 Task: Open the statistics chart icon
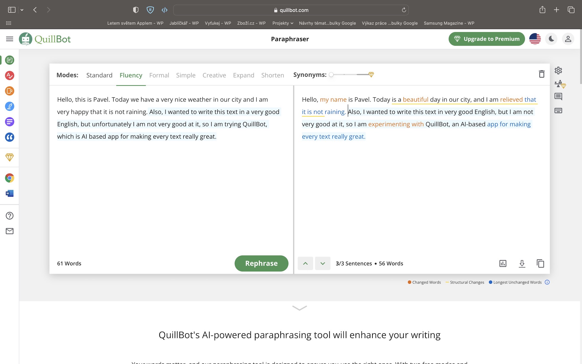click(x=503, y=263)
